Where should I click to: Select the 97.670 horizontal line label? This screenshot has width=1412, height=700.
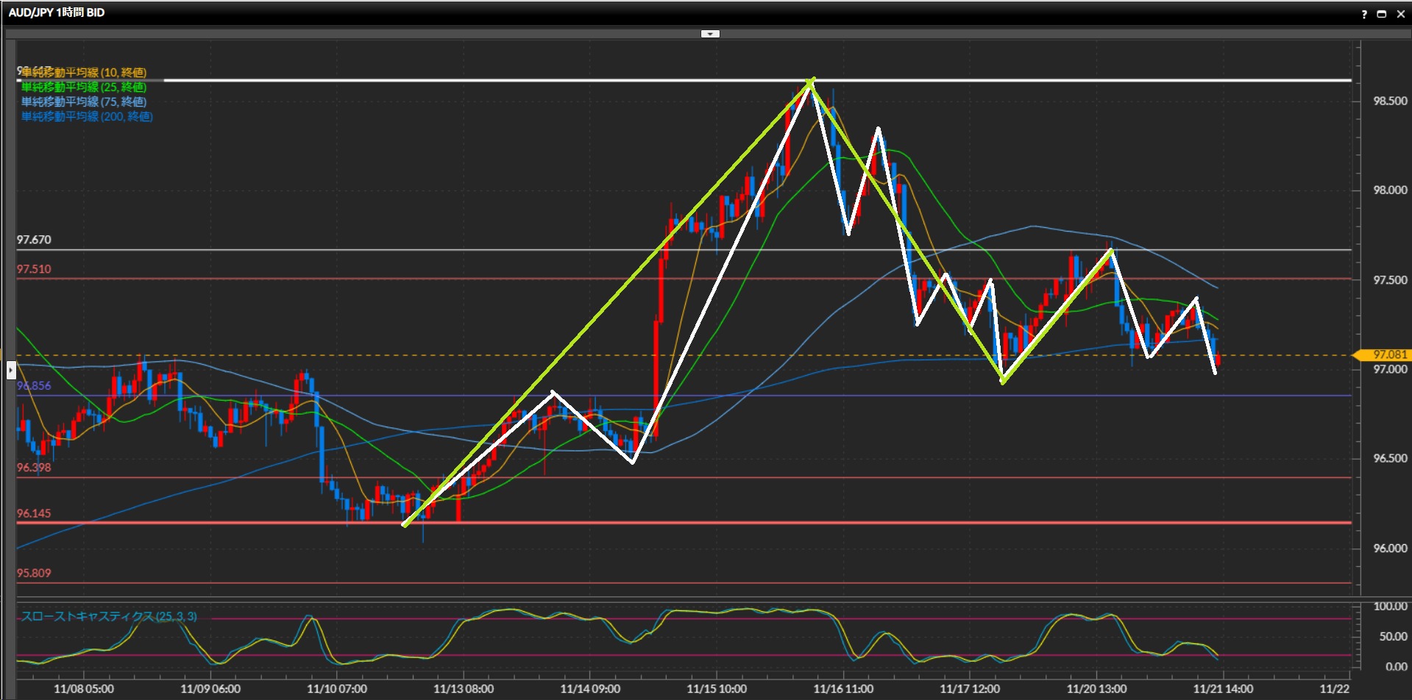pyautogui.click(x=34, y=240)
